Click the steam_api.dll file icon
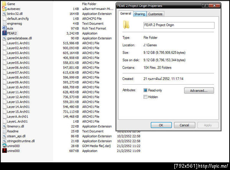 tap(4, 136)
